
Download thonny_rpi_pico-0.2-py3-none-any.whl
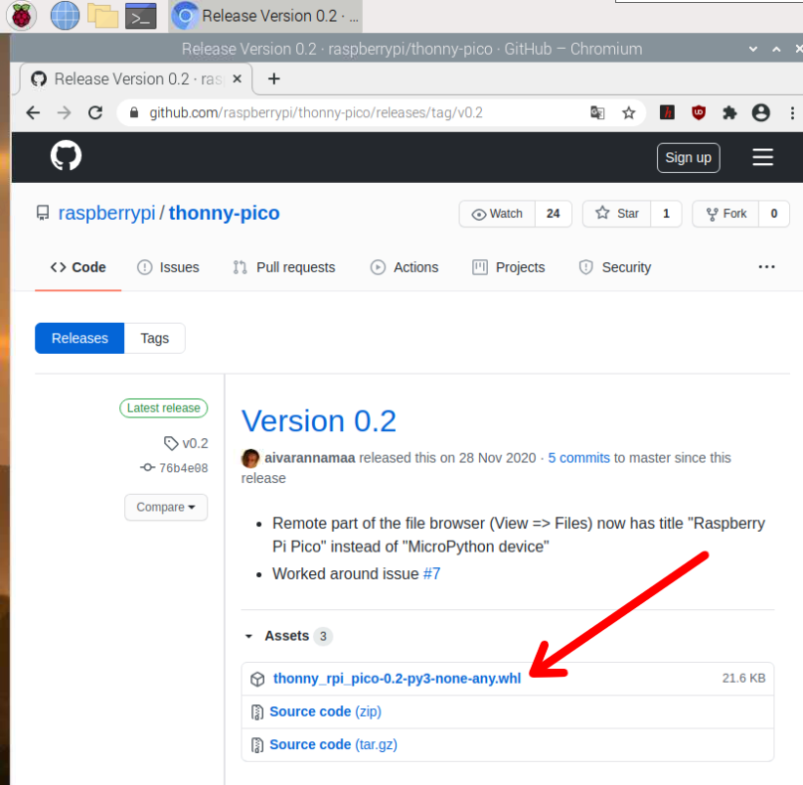tap(397, 679)
